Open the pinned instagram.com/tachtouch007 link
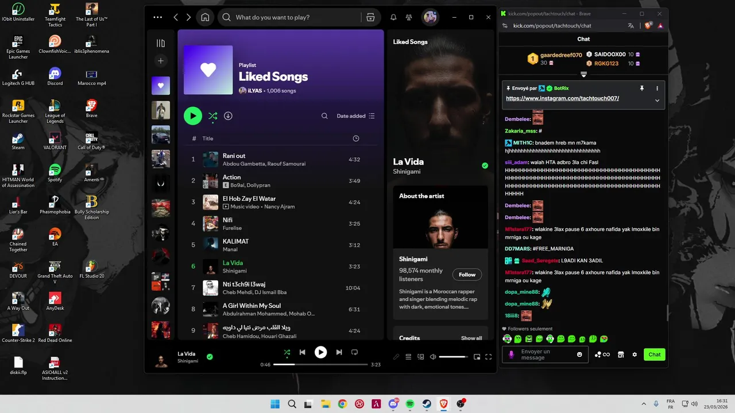 click(x=562, y=98)
